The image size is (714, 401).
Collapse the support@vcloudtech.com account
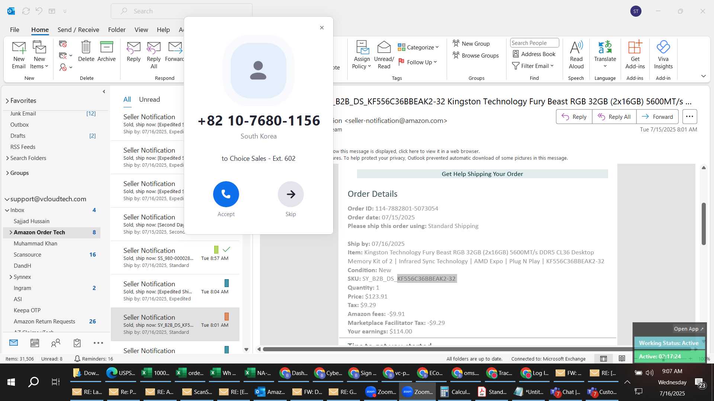point(7,199)
